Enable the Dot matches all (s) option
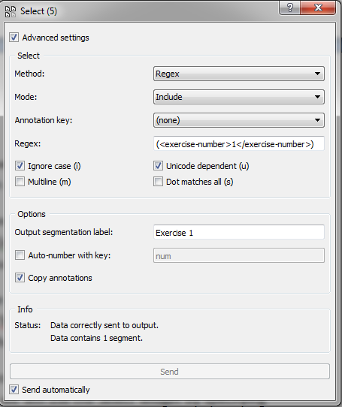The image size is (342, 407). click(158, 182)
